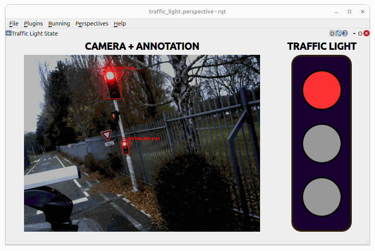The image size is (375, 251).
Task: Click the 'CAMERA + ANNOTATION' heading
Action: [142, 46]
